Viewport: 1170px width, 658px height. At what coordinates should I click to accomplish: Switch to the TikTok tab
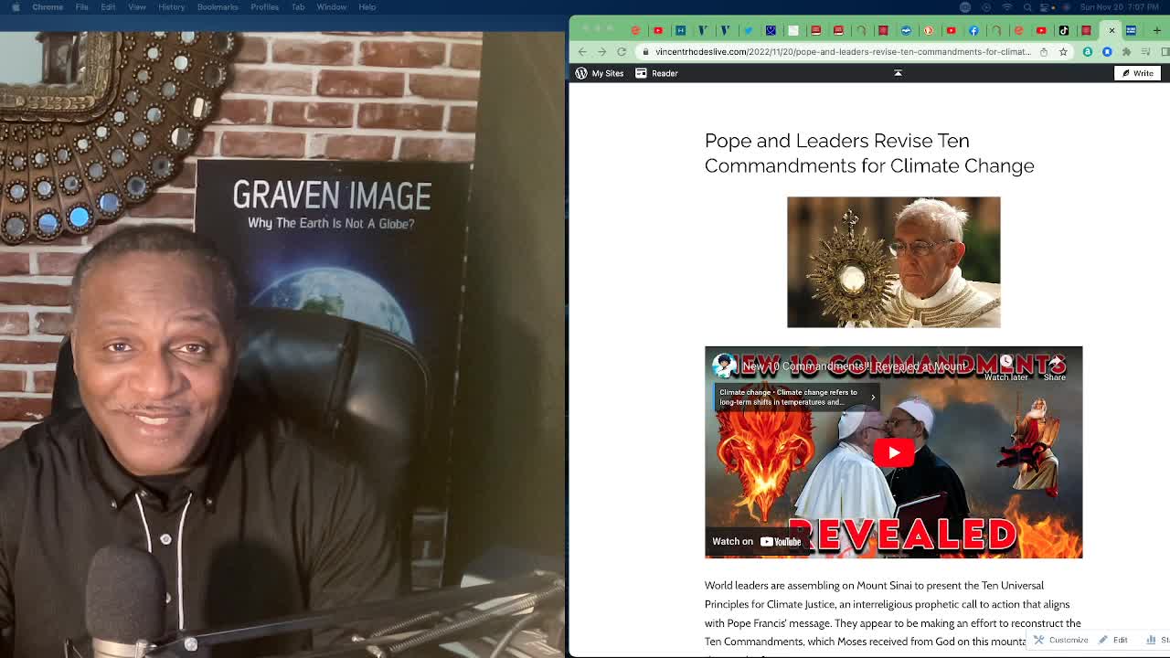tap(1063, 30)
